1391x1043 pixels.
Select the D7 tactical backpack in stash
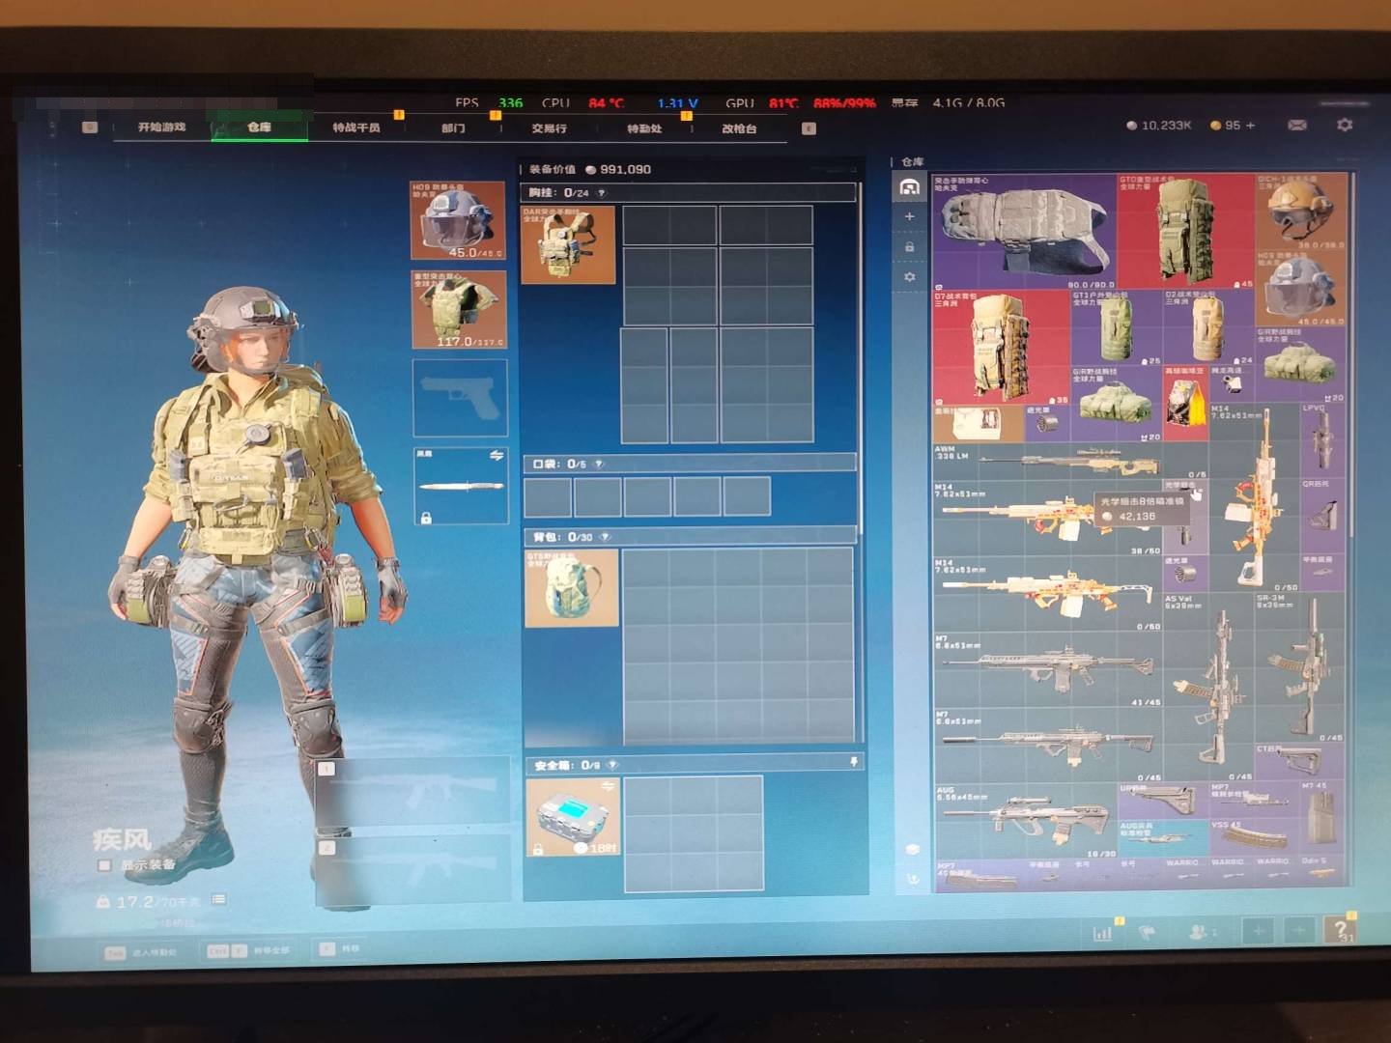1002,348
